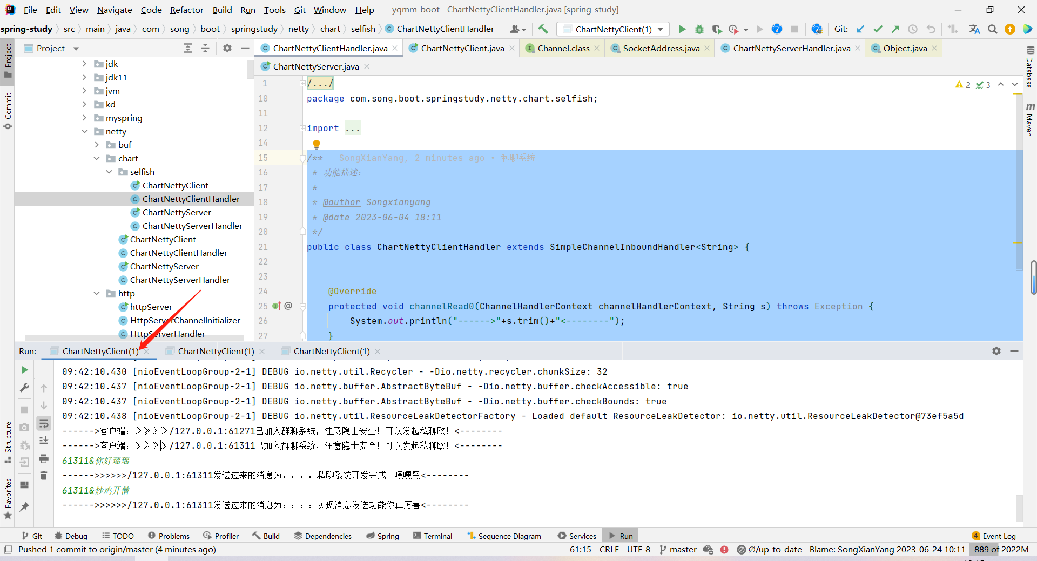This screenshot has width=1037, height=561.
Task: Toggle scroll to end in console
Action: tap(44, 441)
